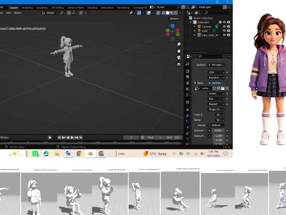Expand the Camera item in outliner

(195, 26)
